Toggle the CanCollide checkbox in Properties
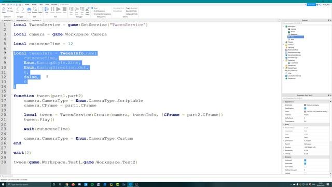 pos(305,167)
